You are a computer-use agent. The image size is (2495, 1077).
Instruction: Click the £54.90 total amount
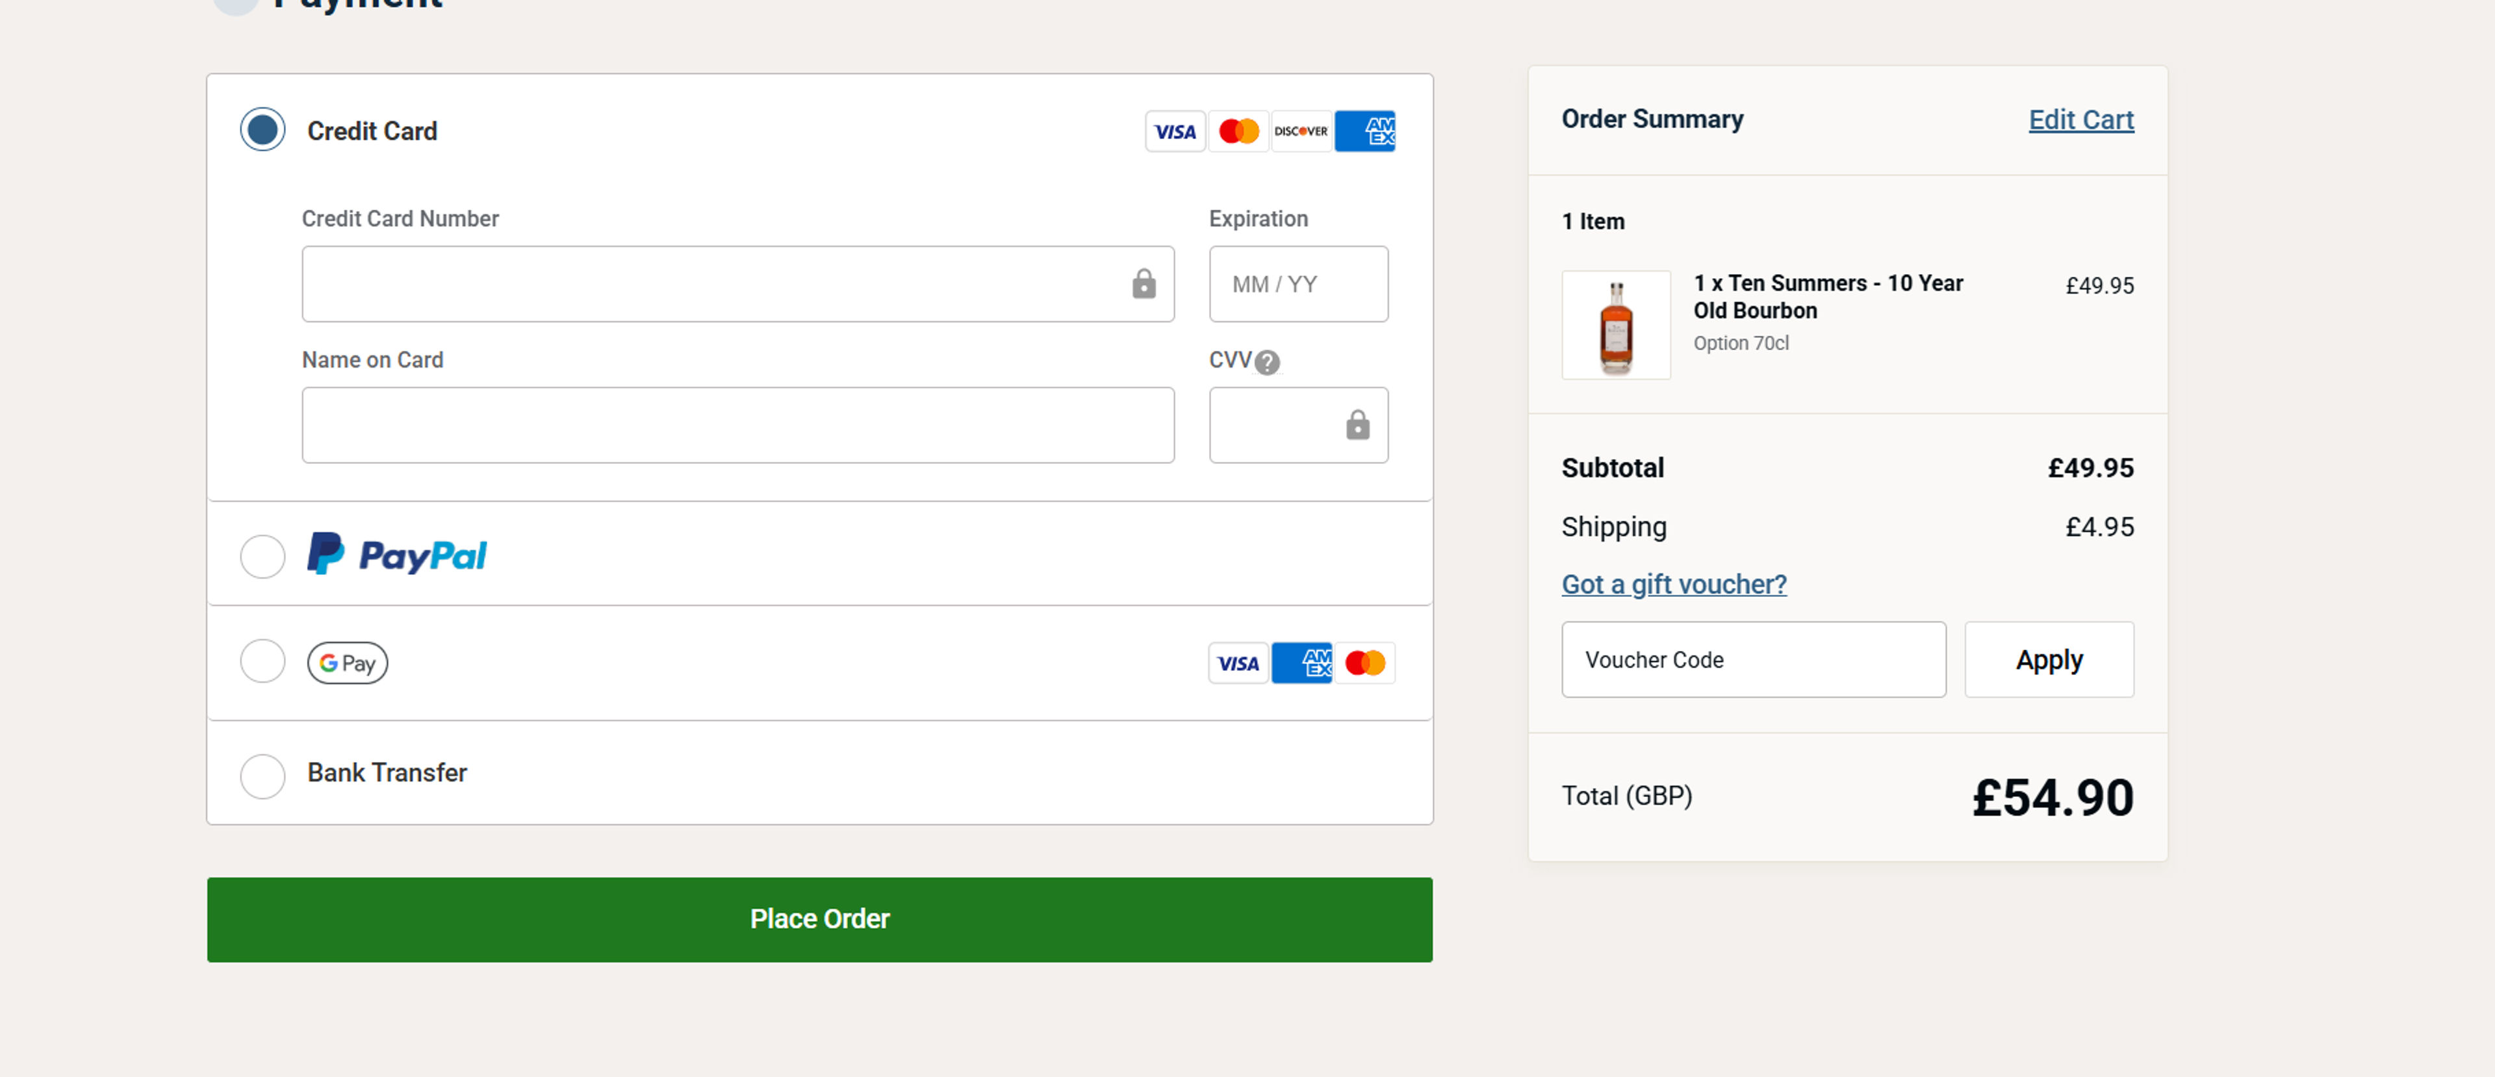click(x=2053, y=798)
